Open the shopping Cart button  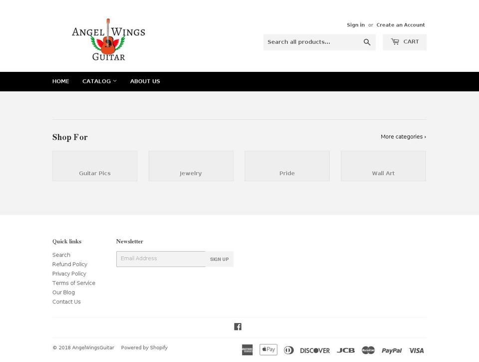pos(405,42)
